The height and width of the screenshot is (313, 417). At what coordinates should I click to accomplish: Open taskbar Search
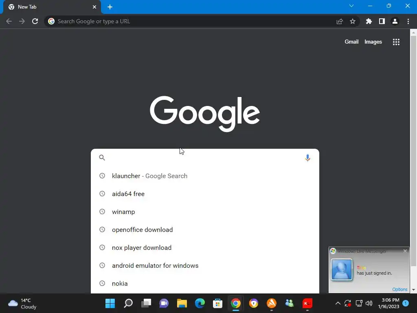(128, 303)
